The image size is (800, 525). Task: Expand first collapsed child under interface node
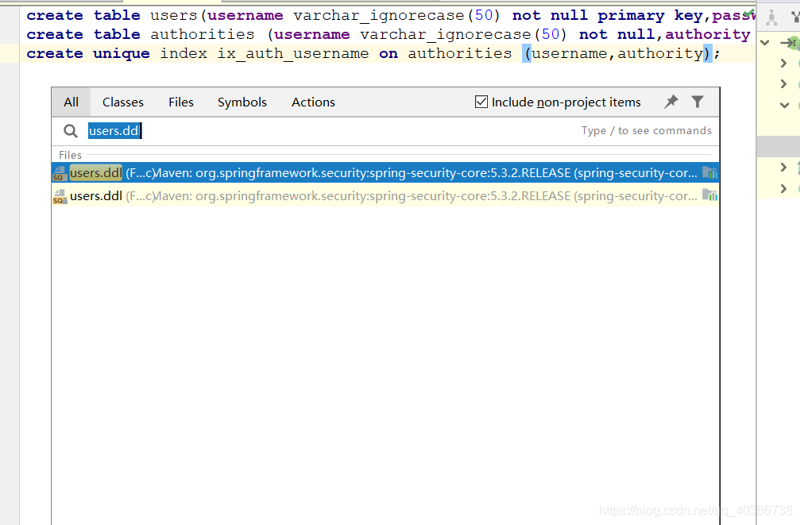tap(783, 64)
